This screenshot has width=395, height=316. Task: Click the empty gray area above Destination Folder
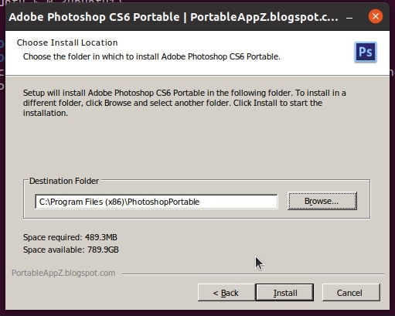pyautogui.click(x=196, y=147)
